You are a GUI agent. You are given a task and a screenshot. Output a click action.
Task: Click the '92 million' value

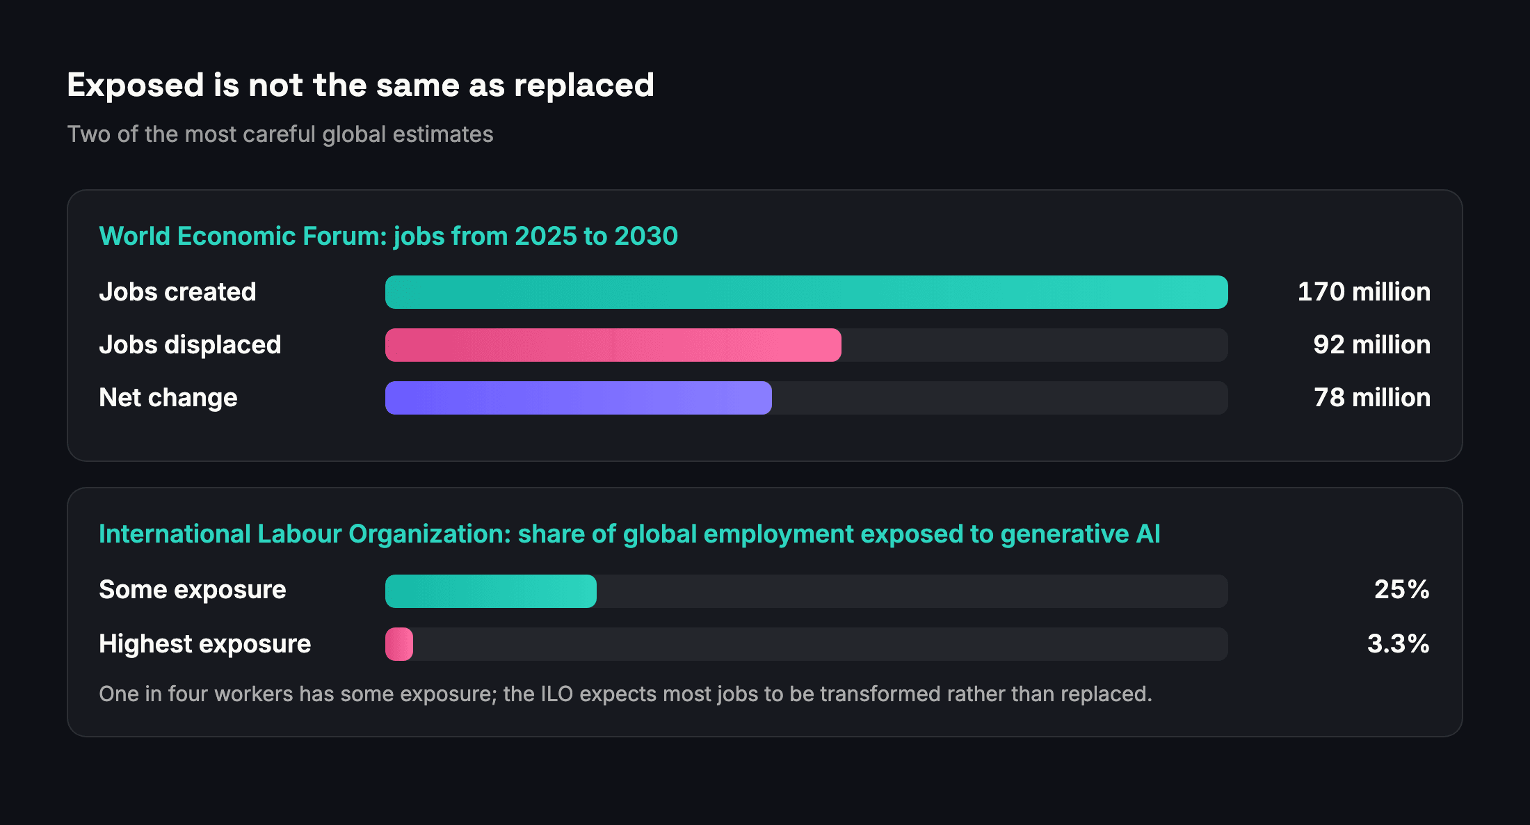[1371, 344]
